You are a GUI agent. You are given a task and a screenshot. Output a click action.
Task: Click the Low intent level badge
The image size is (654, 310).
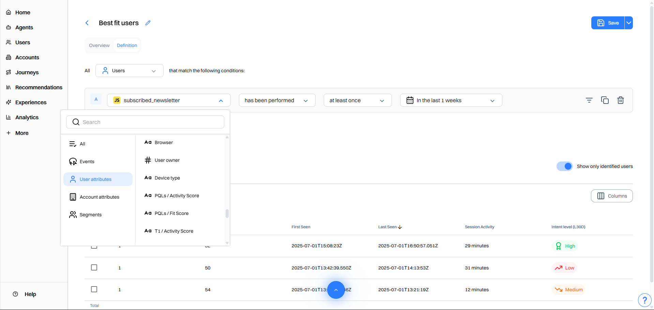point(564,268)
